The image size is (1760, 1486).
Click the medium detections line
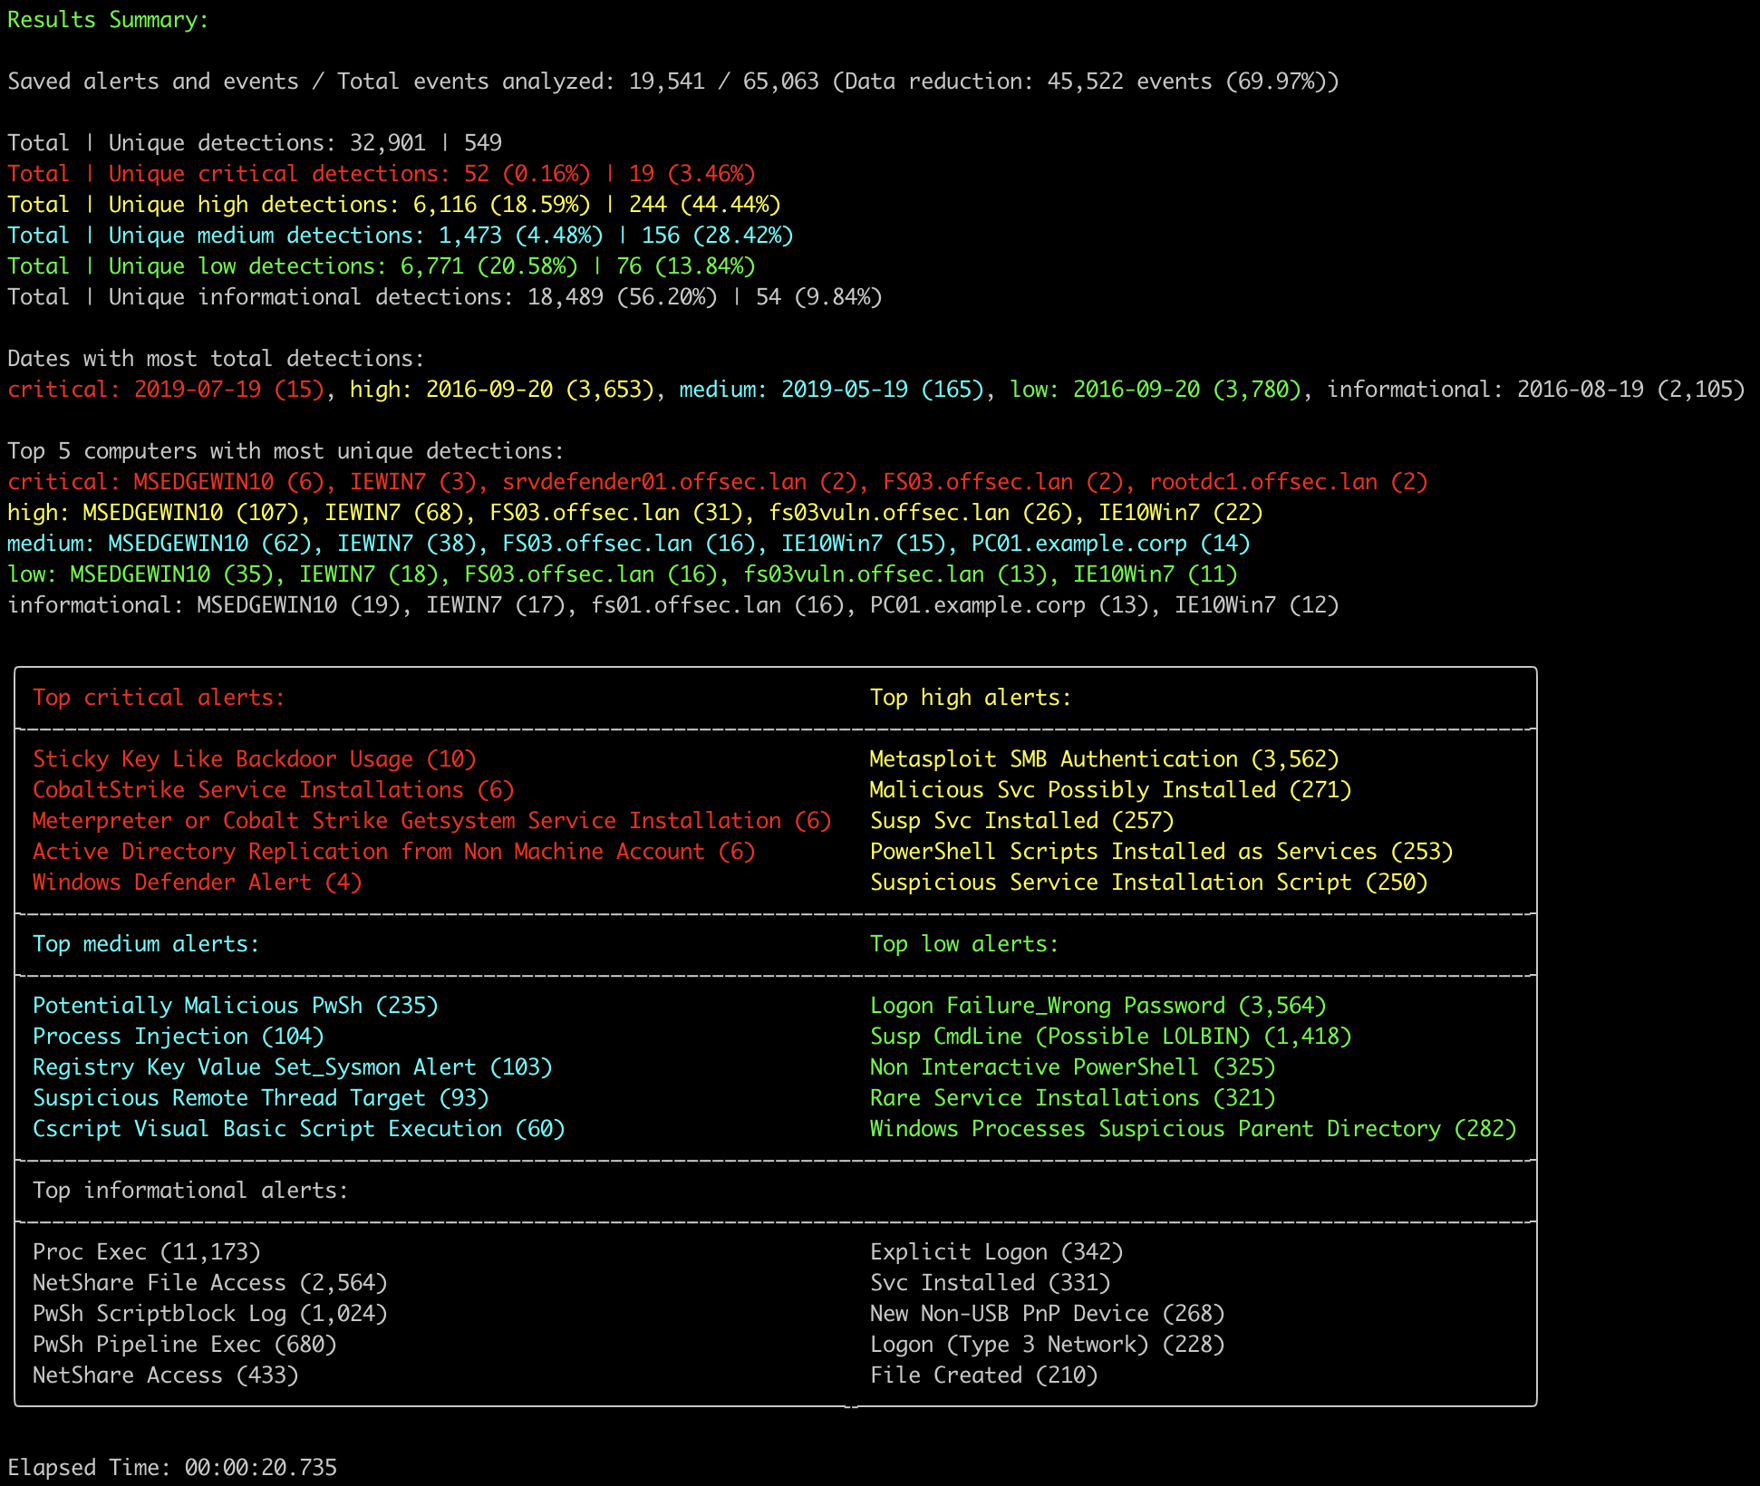click(x=399, y=235)
